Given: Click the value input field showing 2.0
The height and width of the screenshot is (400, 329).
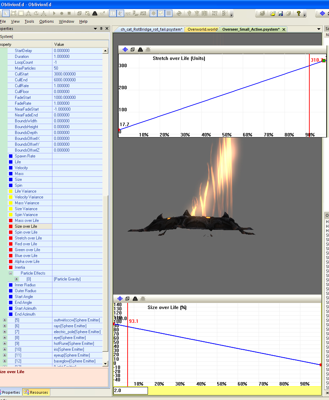Looking at the screenshot, I should pyautogui.click(x=130, y=390).
